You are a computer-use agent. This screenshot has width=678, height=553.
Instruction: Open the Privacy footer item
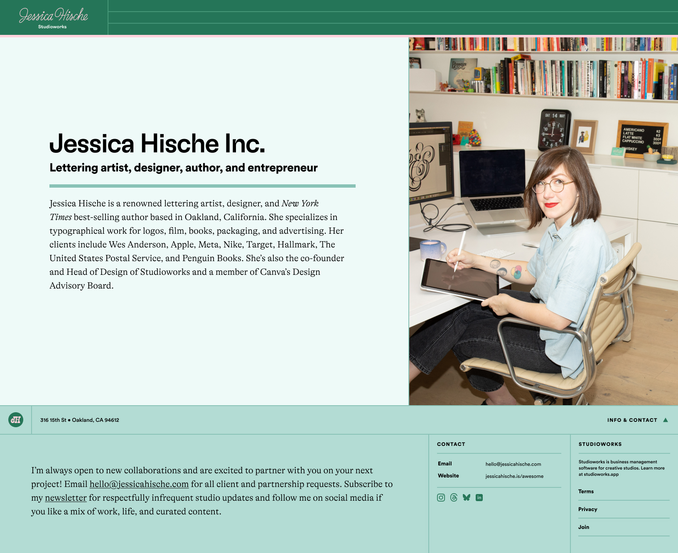coord(587,509)
